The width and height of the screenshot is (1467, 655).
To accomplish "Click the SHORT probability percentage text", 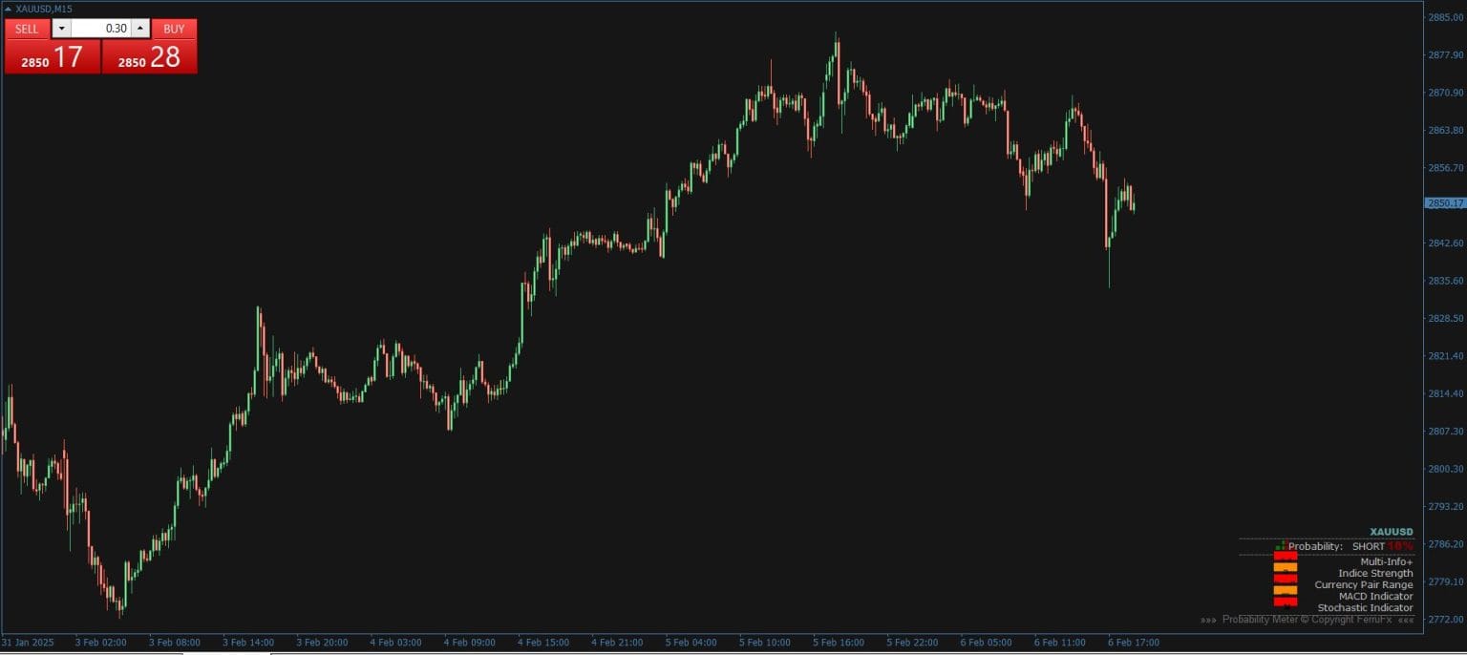I will click(1400, 546).
